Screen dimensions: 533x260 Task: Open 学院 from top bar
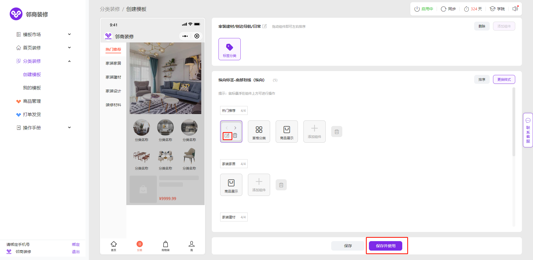click(497, 9)
